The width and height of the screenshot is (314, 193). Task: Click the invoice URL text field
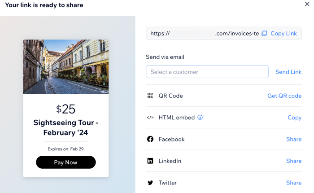click(204, 33)
